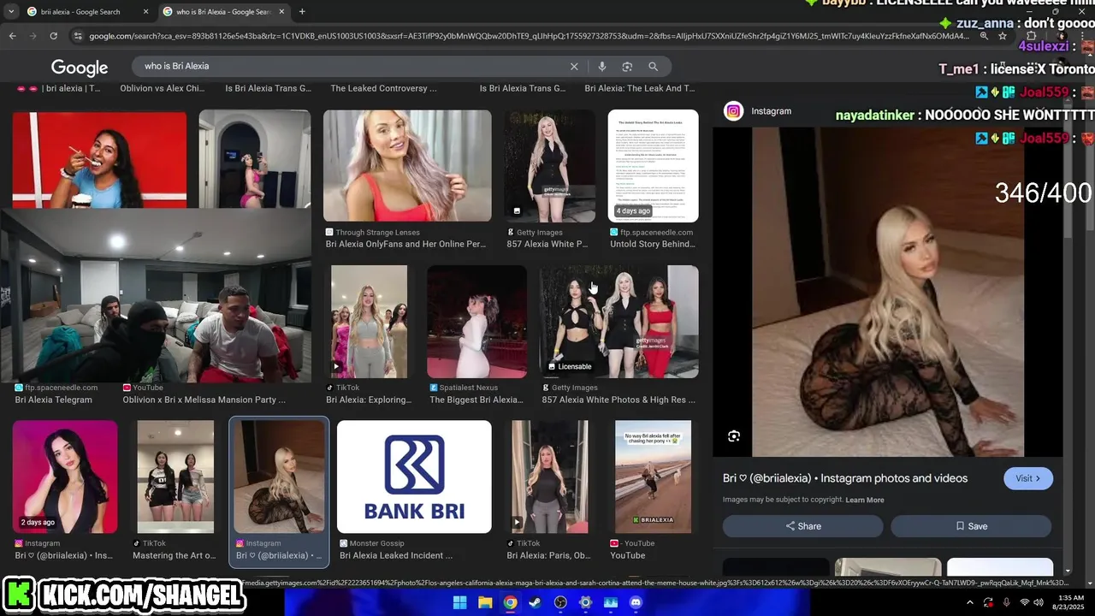Close the 'who is Bri Alexia' tab
The width and height of the screenshot is (1095, 616).
[x=281, y=12]
